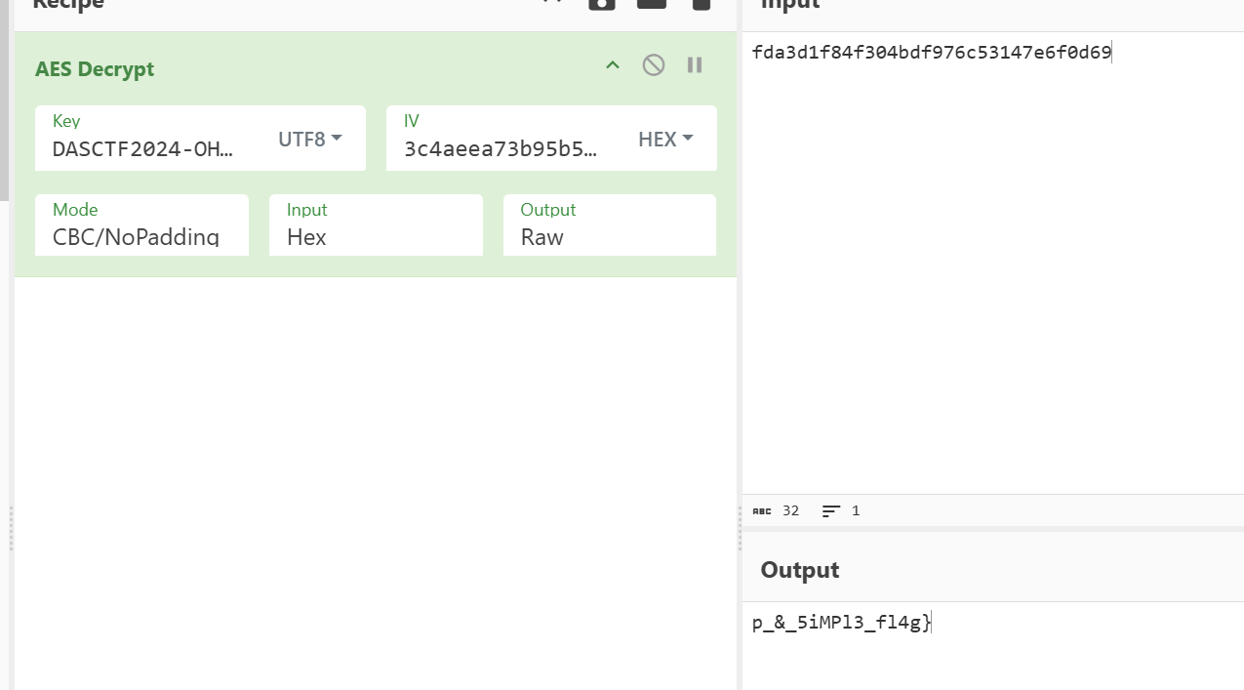Collapse the AES Decrypt operation chevron
Screen dimensions: 1244x690
coord(613,65)
